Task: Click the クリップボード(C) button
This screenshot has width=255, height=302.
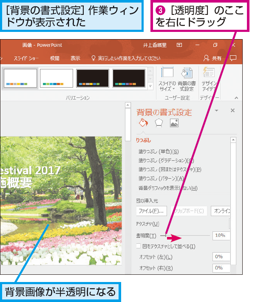Action: point(189,211)
